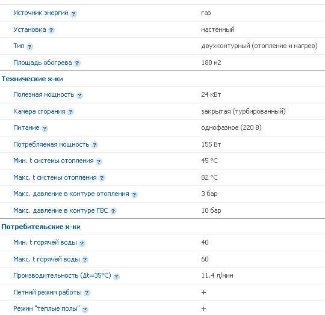Open help for Макс. t системы отопления
This screenshot has width=325, height=315.
[x=102, y=178]
